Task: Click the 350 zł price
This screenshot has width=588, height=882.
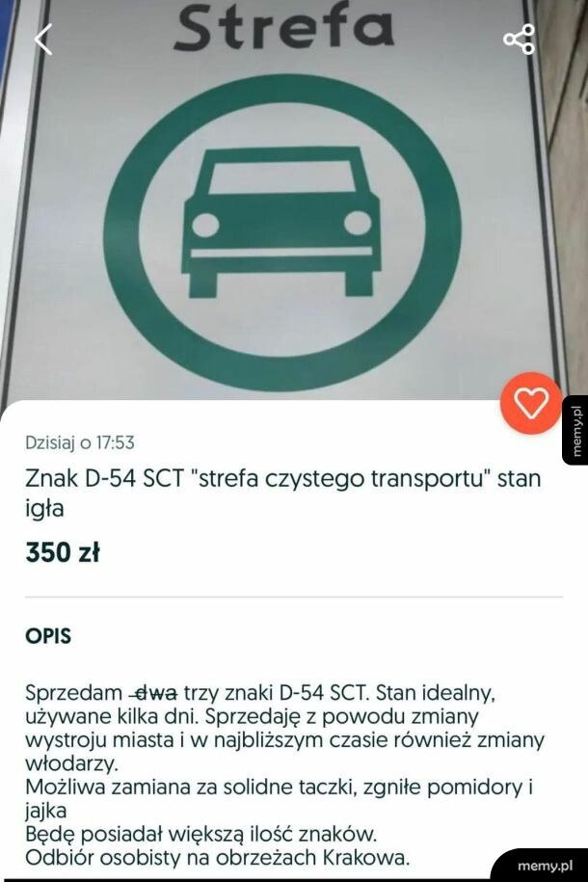Action: coord(63,552)
